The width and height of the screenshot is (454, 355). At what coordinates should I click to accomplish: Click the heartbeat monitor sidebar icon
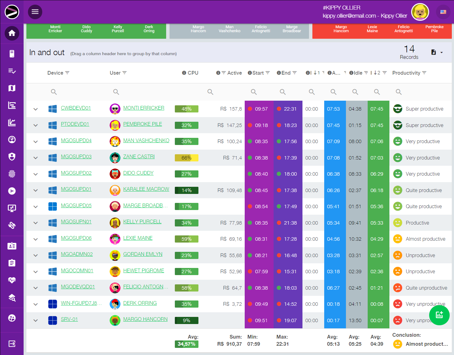(x=12, y=280)
